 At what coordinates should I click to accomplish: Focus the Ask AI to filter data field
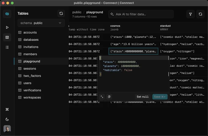[x=141, y=14]
